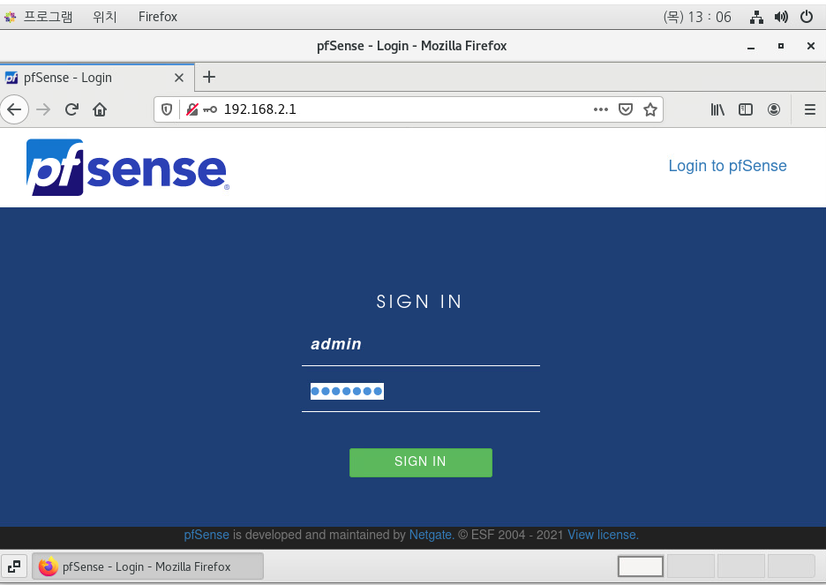Open a new tab with plus button

(x=209, y=77)
